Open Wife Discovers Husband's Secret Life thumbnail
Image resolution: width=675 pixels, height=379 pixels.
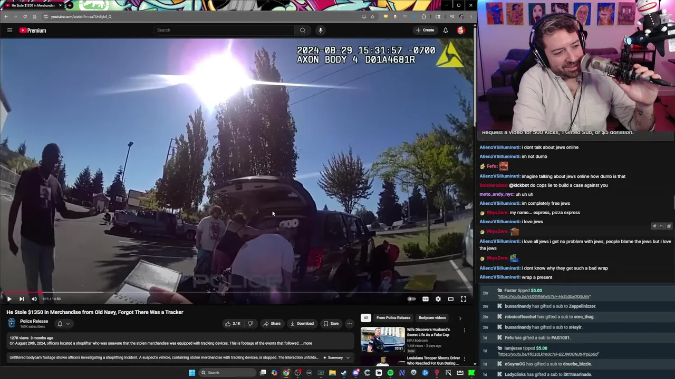382,340
